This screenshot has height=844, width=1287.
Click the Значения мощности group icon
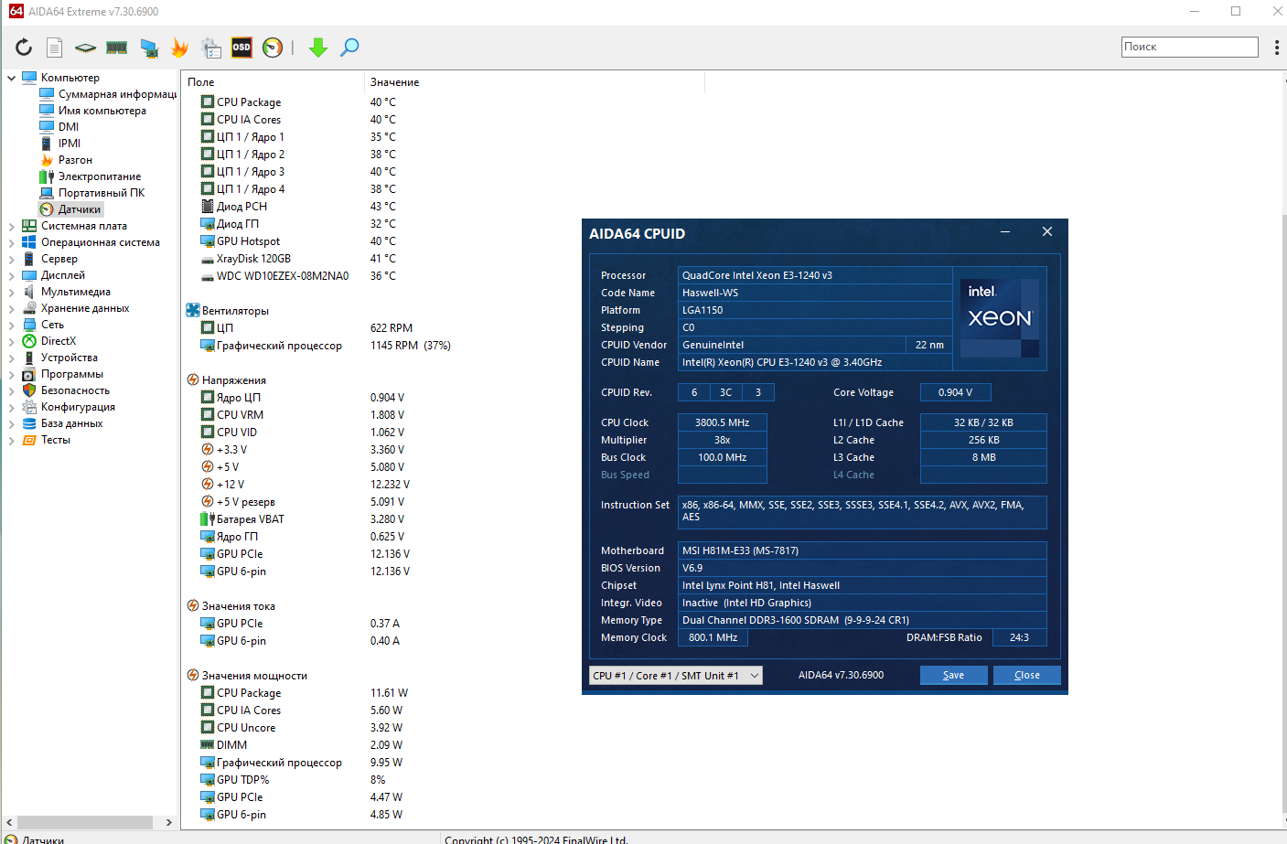193,676
